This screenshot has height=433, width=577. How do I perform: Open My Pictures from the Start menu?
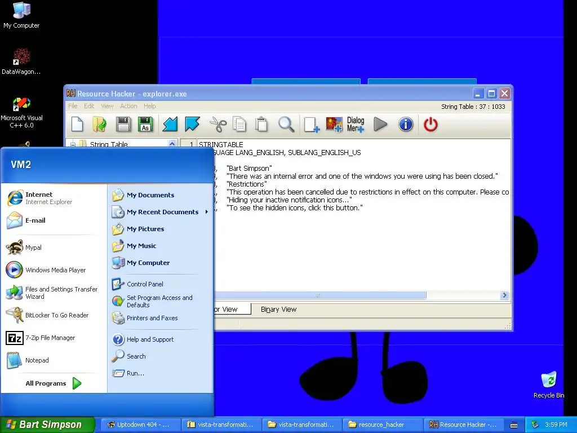[x=161, y=229]
